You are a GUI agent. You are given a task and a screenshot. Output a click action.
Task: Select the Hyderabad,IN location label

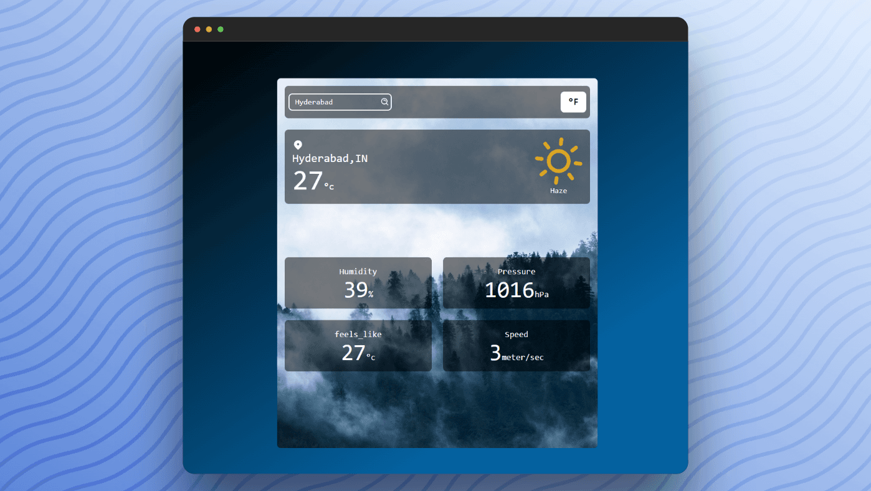coord(331,158)
